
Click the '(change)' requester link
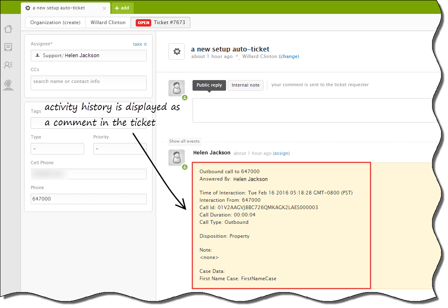[289, 56]
